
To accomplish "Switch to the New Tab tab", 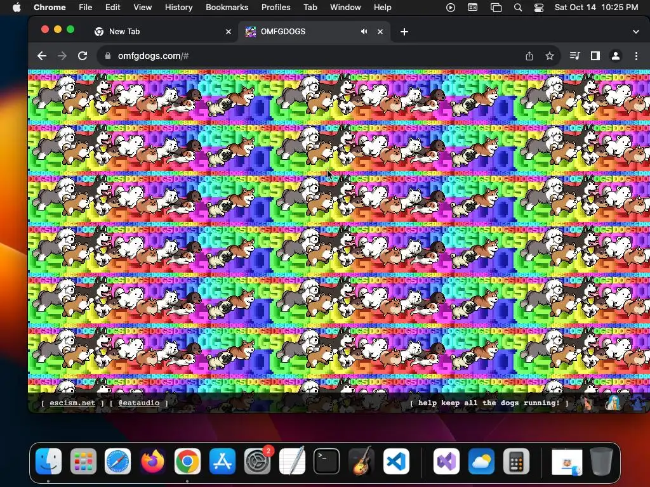I will (x=162, y=32).
